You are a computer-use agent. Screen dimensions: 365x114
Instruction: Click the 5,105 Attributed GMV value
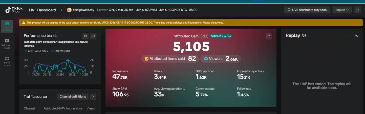click(x=191, y=47)
